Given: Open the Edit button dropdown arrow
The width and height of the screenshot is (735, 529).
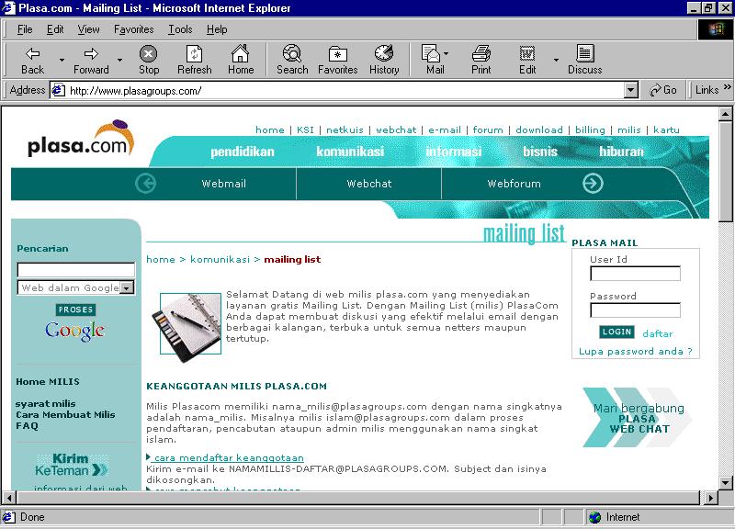Looking at the screenshot, I should [x=556, y=60].
